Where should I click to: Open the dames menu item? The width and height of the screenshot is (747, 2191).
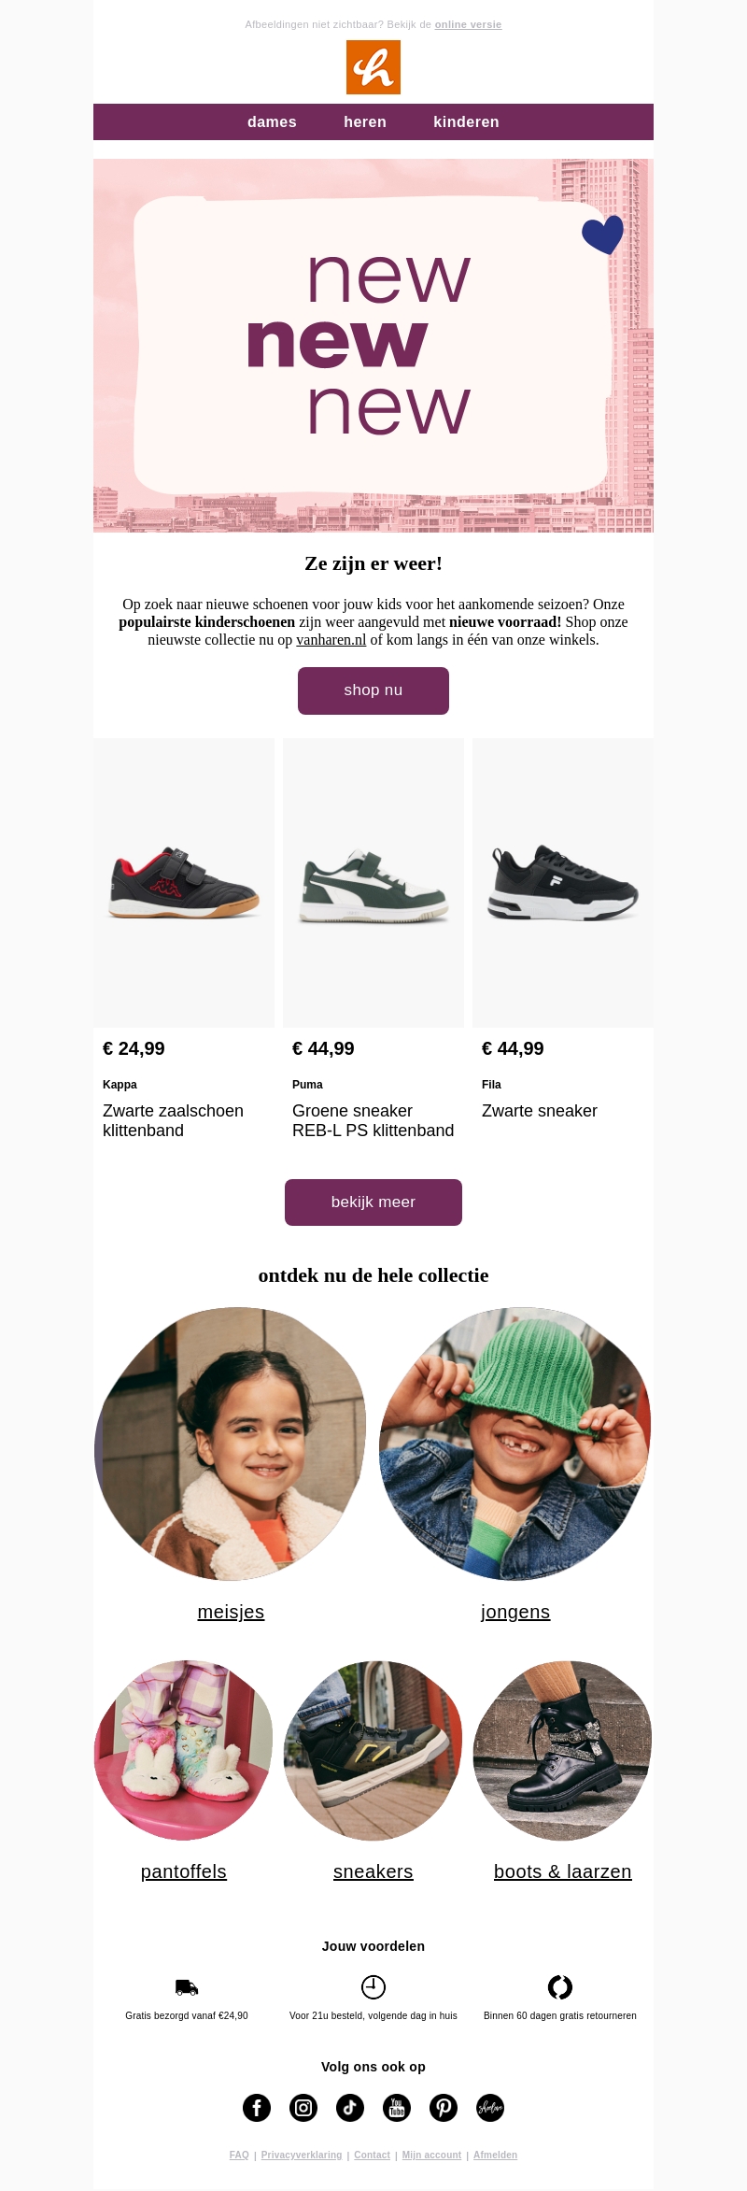point(272,122)
